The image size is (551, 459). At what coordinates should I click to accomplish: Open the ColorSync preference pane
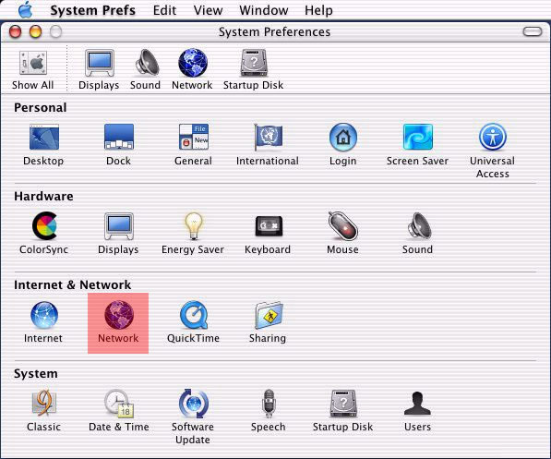point(44,233)
